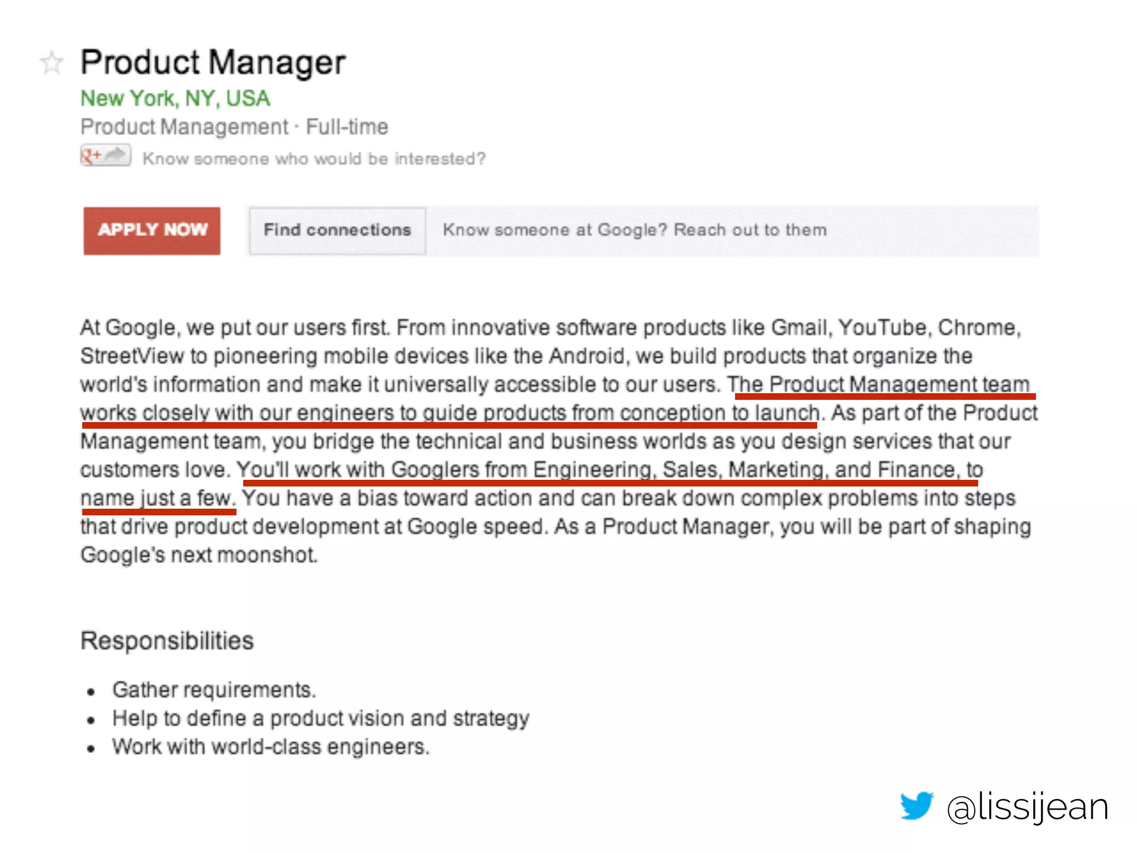Click Product Management category text
Viewport: 1137px width, 853px height.
(184, 127)
